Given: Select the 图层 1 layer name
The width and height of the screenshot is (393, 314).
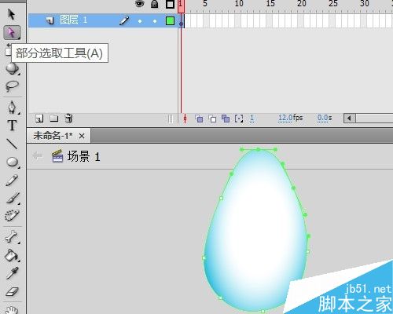Looking at the screenshot, I should click(73, 20).
